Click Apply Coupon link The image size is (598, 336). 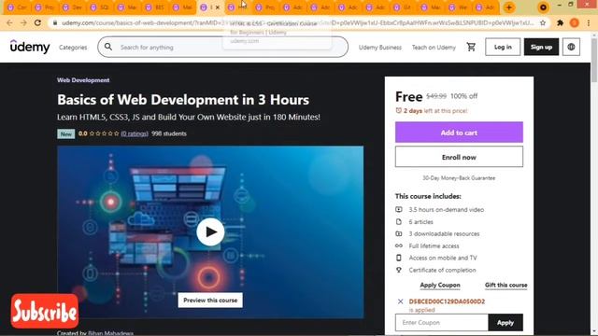(440, 285)
